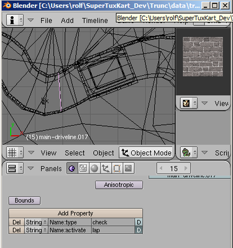Open the Logic context panel icon
This screenshot has height=248, width=233.
pos(72,169)
